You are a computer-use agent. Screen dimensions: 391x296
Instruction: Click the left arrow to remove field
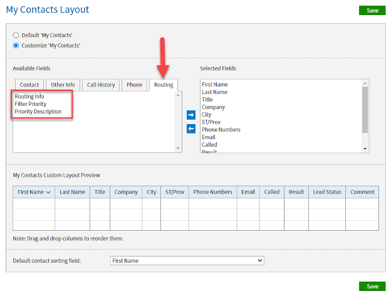(191, 129)
